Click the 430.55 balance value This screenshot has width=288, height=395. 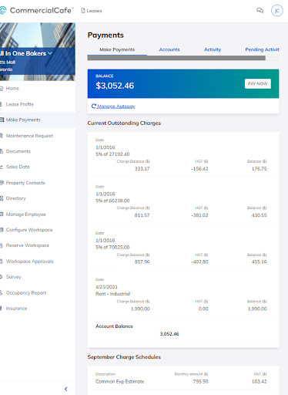(259, 215)
